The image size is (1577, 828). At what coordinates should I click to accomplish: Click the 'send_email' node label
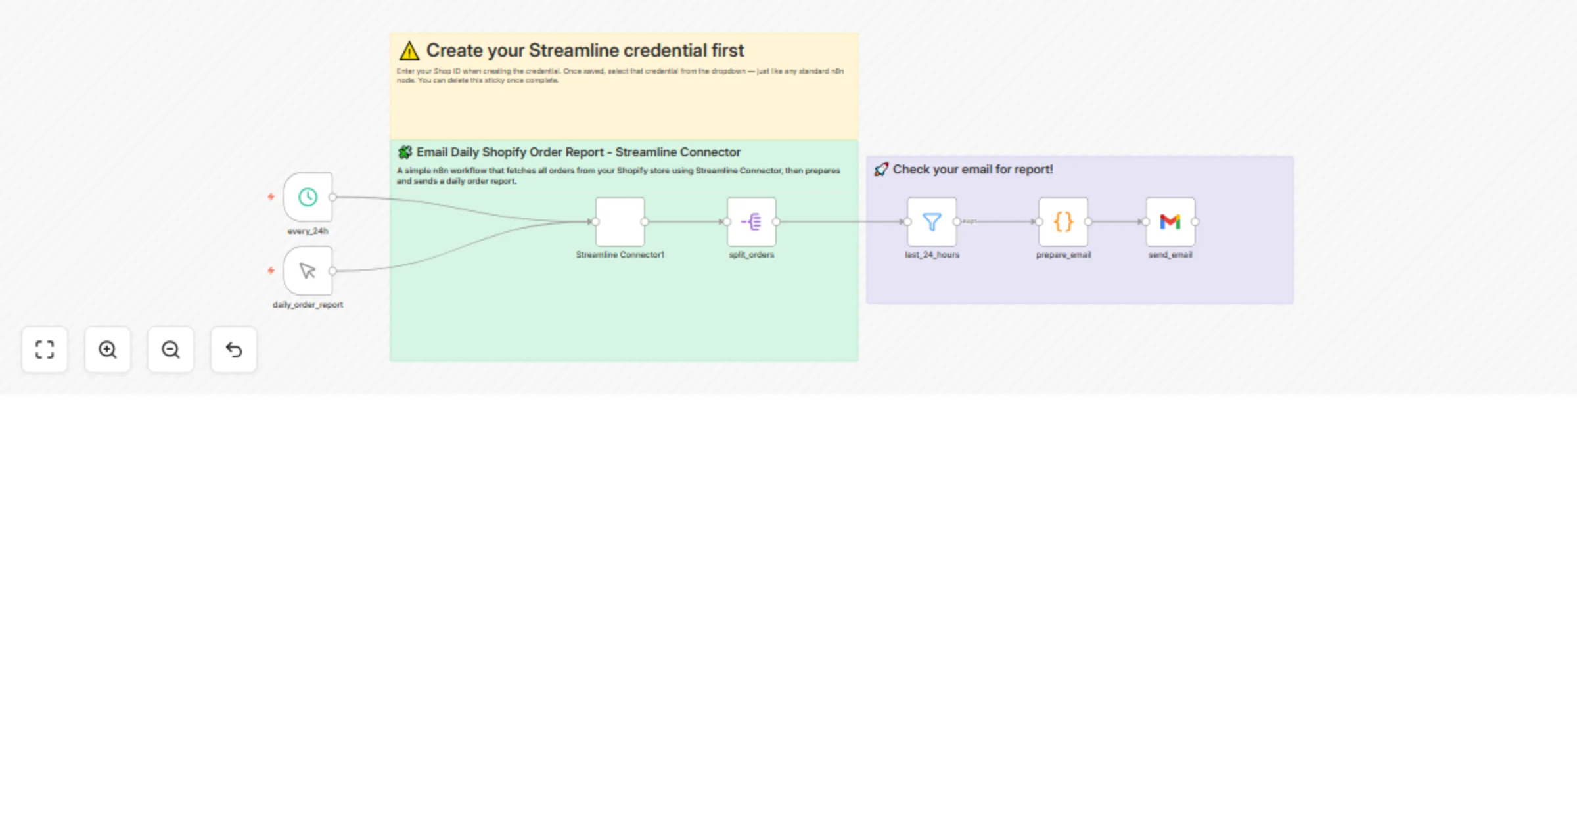click(x=1170, y=255)
